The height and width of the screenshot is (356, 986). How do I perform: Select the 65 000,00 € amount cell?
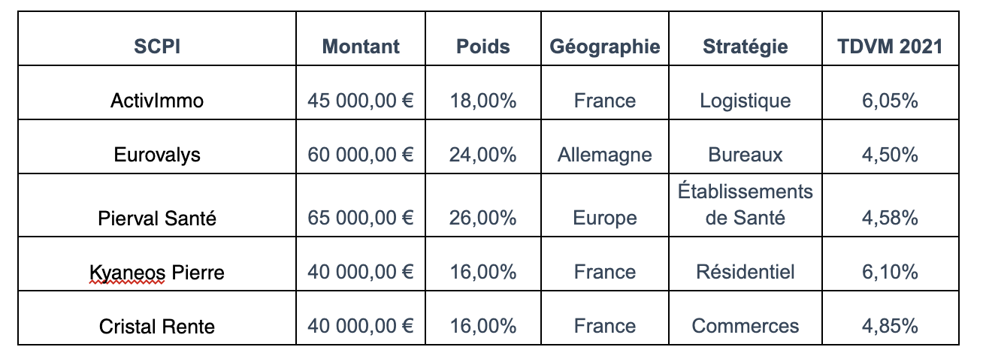[x=361, y=206]
